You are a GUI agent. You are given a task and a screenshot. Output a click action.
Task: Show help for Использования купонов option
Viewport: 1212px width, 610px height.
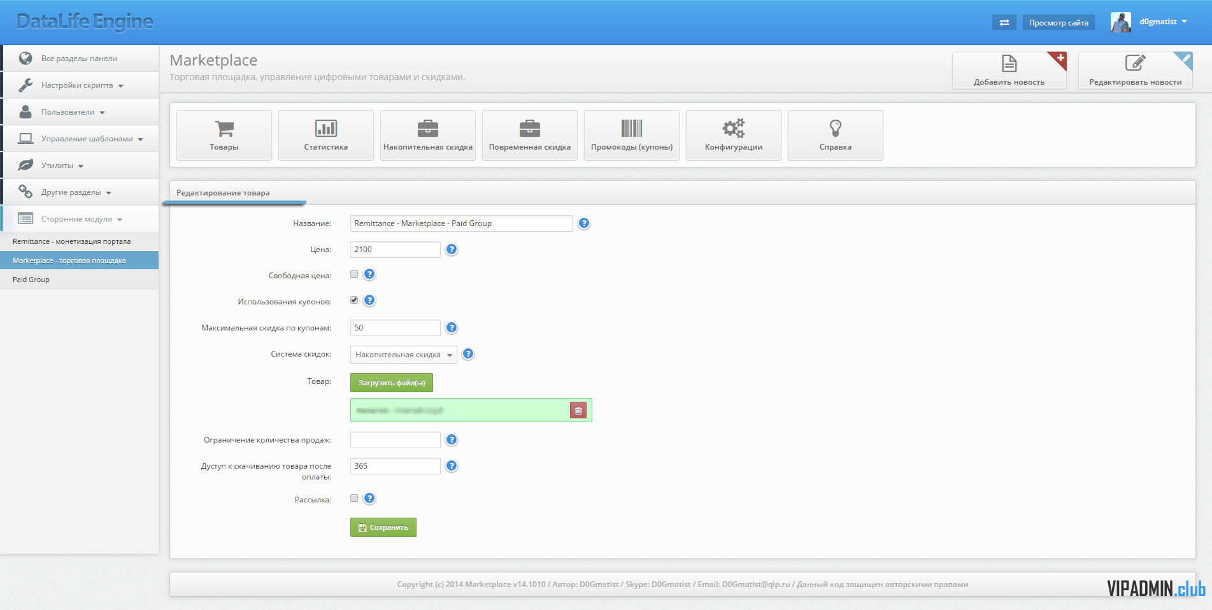pos(369,301)
